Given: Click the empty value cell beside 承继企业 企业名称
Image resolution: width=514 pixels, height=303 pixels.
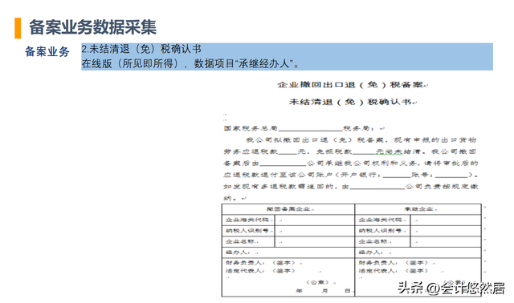Looking at the screenshot, I should 446,242.
